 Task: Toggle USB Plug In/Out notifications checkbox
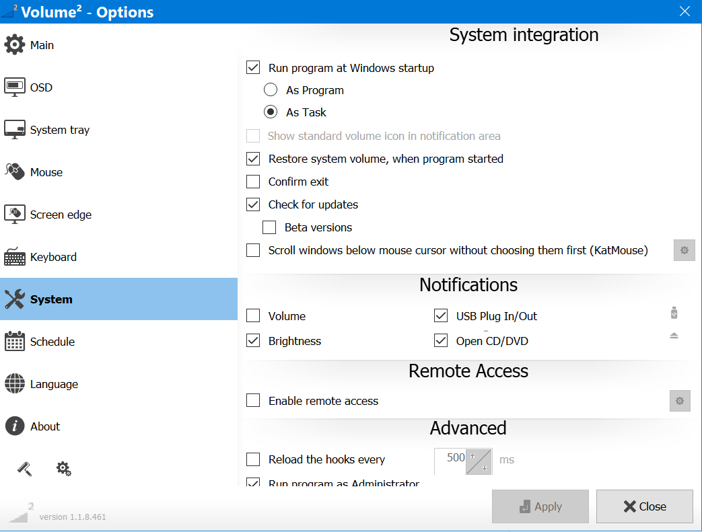[x=441, y=316]
